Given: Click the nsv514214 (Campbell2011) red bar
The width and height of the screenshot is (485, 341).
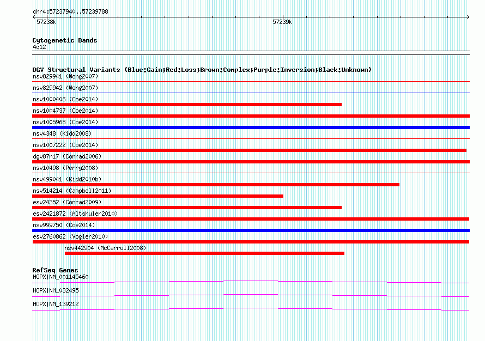Looking at the screenshot, I should click(x=157, y=196).
